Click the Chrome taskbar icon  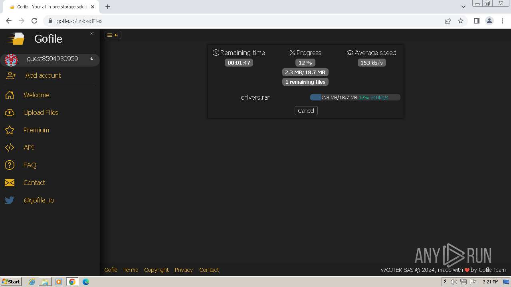coord(72,282)
